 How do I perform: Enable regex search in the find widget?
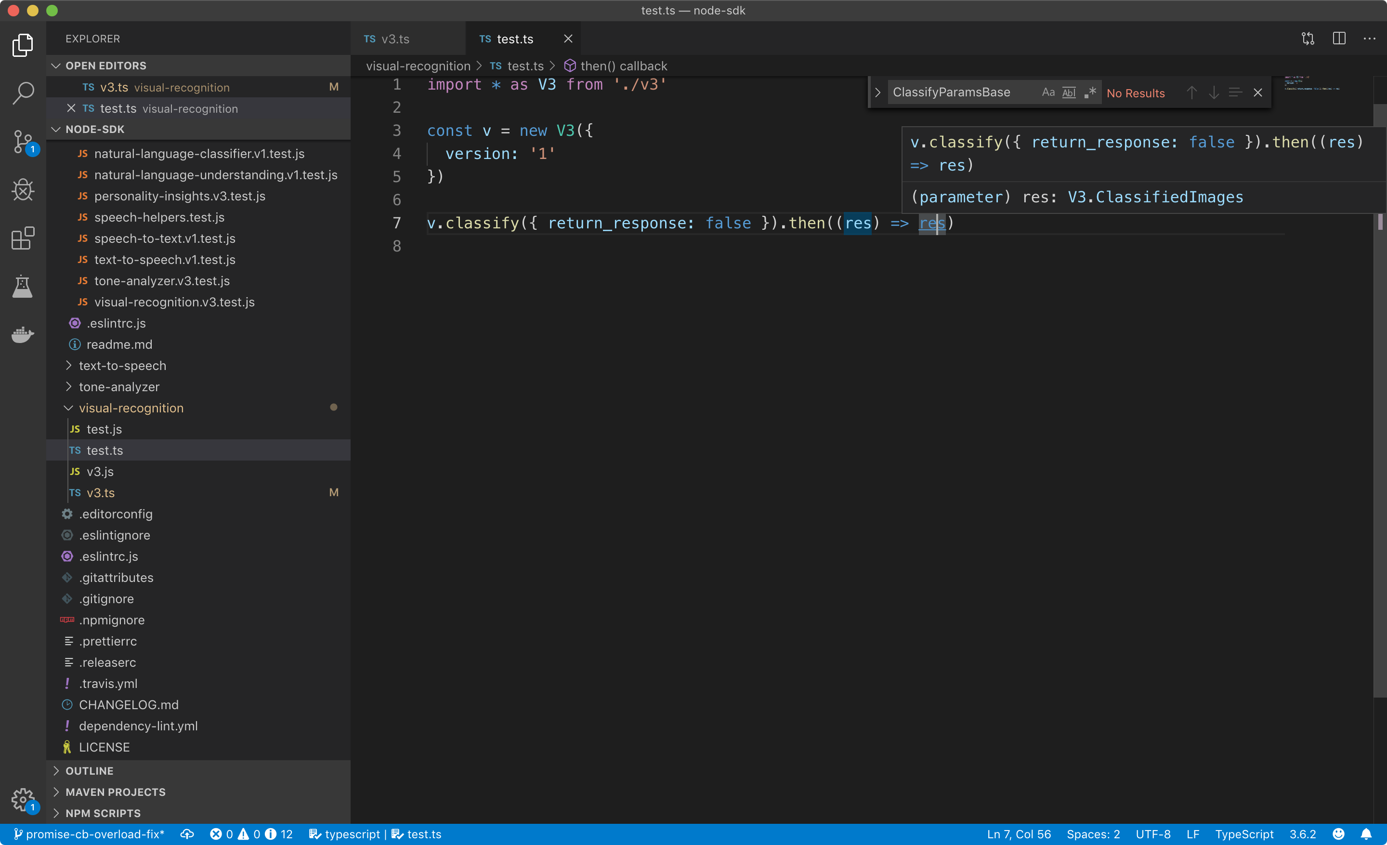click(1090, 92)
